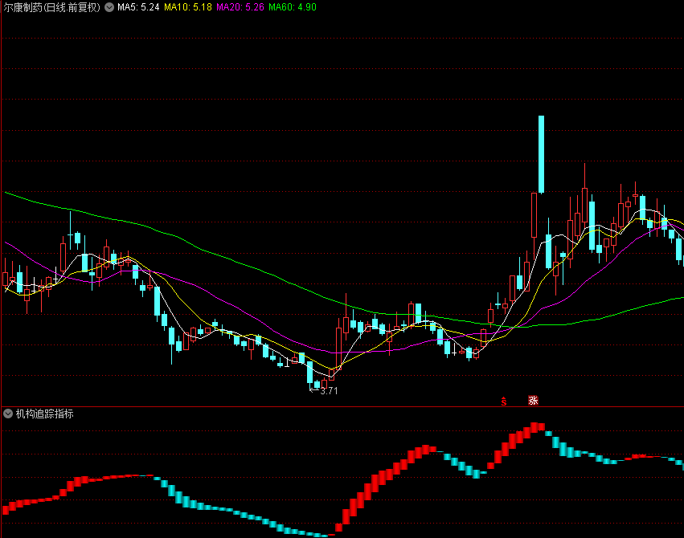Click the 机构追踪指标 indicator name
The height and width of the screenshot is (538, 684).
pos(44,414)
